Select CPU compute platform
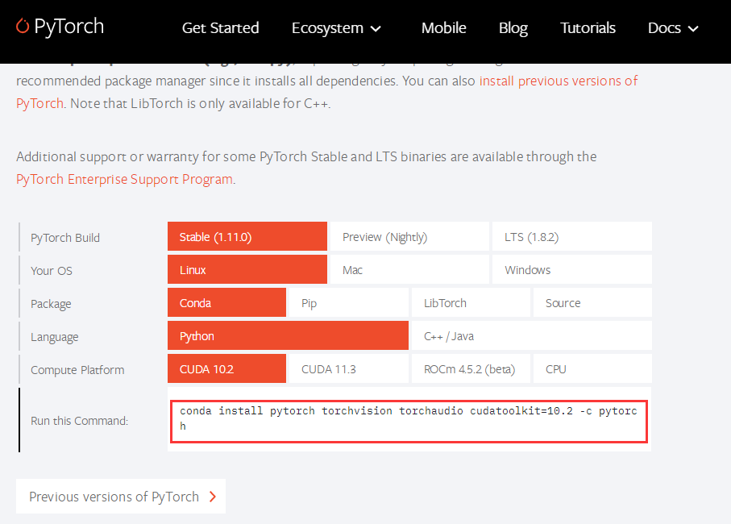731x524 pixels. (592, 369)
